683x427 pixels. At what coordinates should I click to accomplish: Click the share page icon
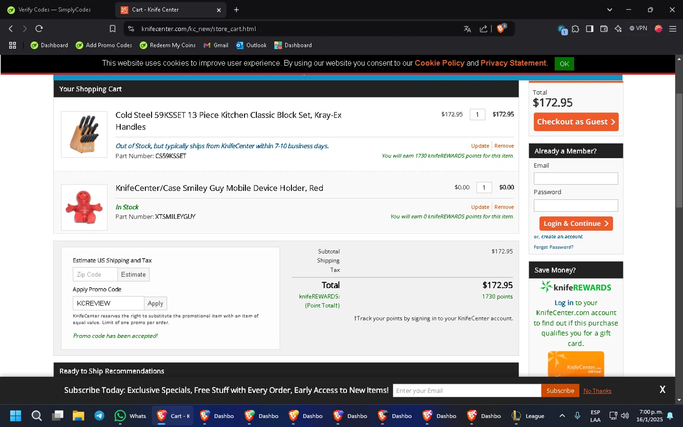coord(484,29)
